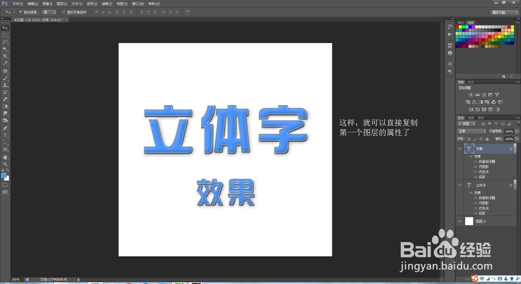Hide the 立体字 text layer
The height and width of the screenshot is (284, 521).
click(x=460, y=185)
